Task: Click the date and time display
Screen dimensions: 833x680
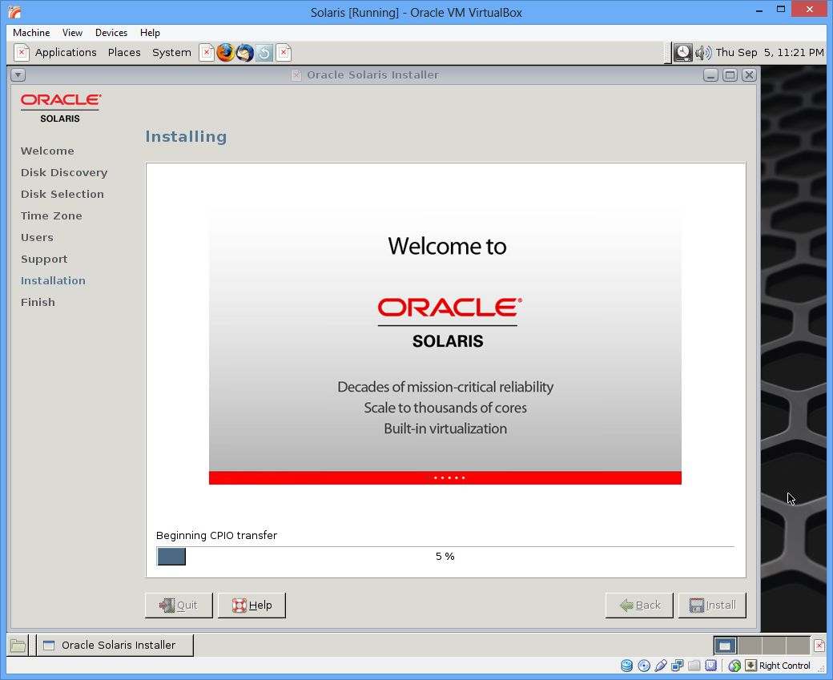Action: [x=769, y=52]
